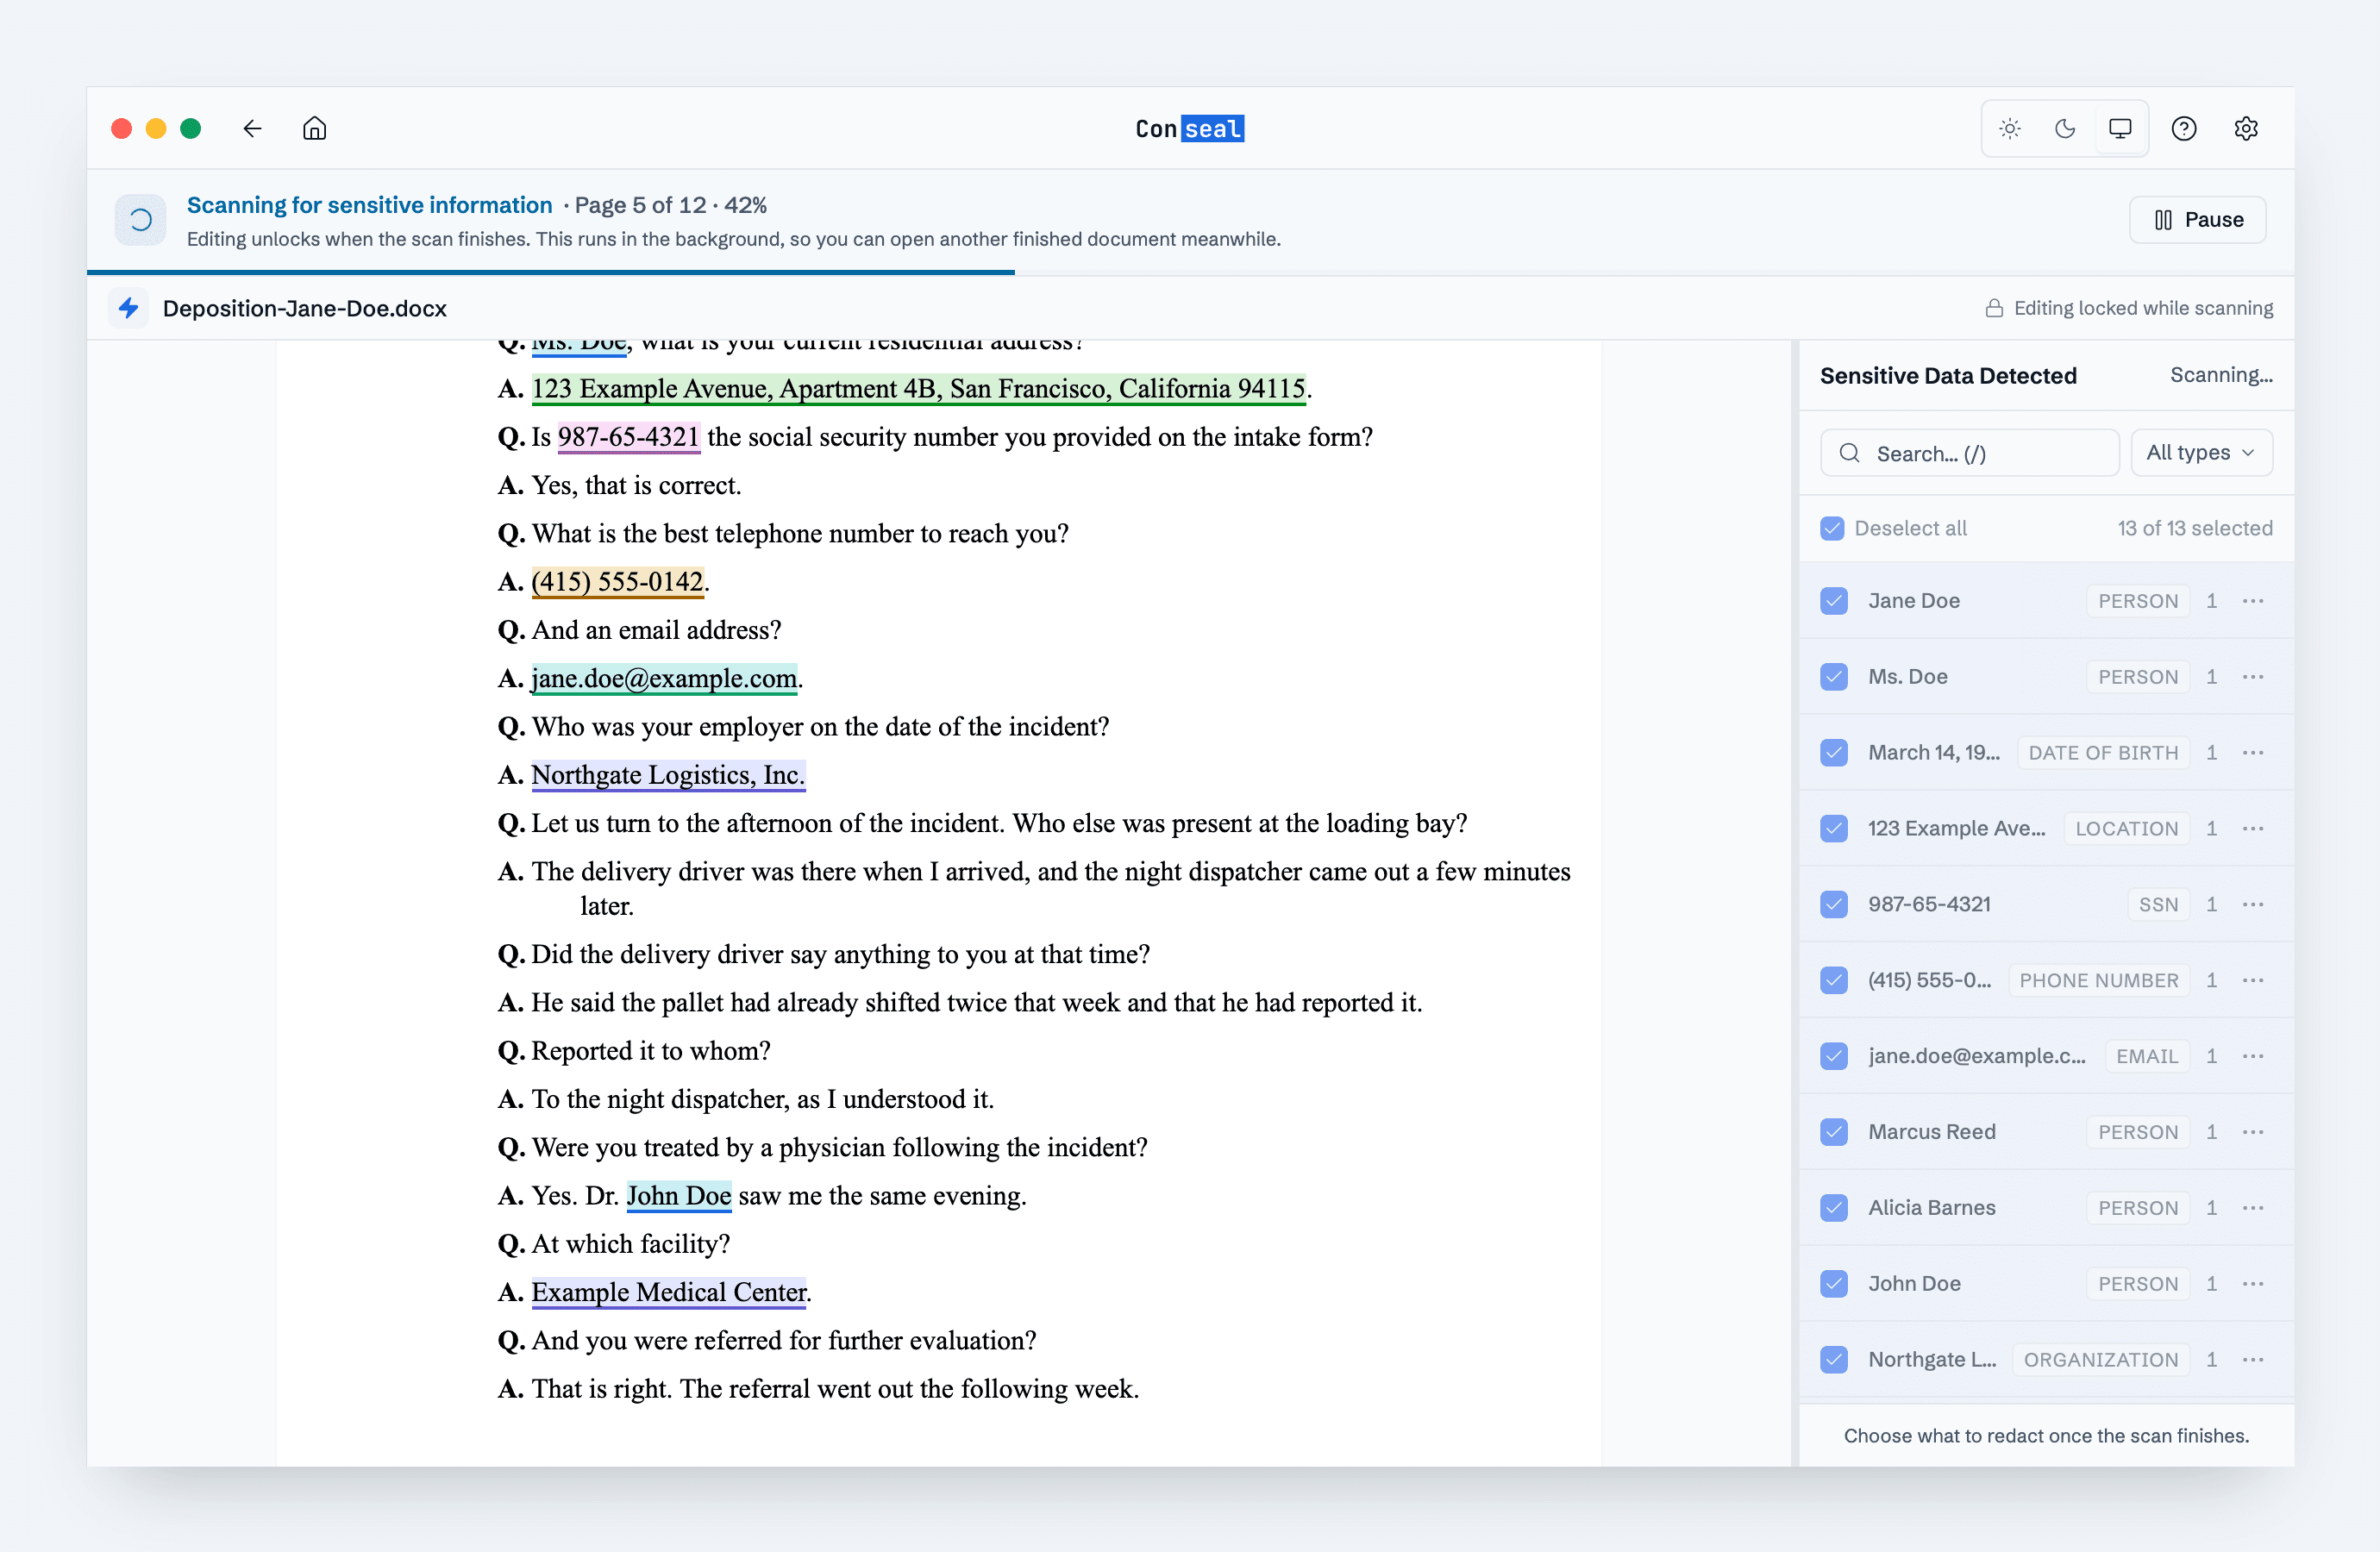Open more options for Northgate organization
This screenshot has width=2380, height=1552.
tap(2253, 1359)
